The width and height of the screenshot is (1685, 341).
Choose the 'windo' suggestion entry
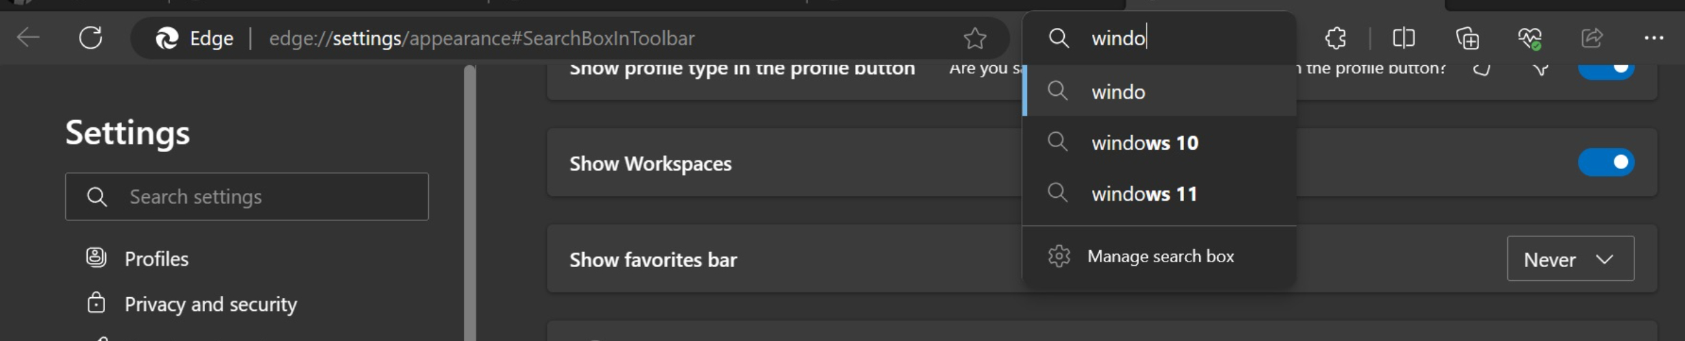click(1159, 91)
